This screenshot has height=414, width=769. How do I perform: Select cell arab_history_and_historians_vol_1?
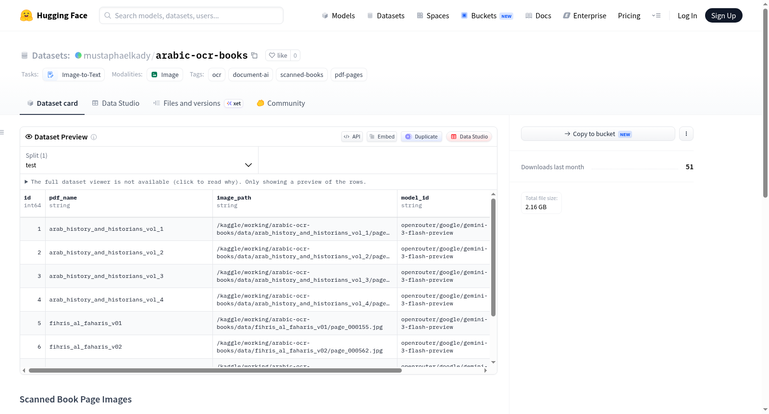coord(129,229)
